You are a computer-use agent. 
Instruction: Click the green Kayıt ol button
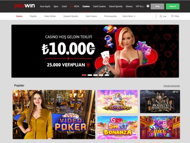point(173,6)
